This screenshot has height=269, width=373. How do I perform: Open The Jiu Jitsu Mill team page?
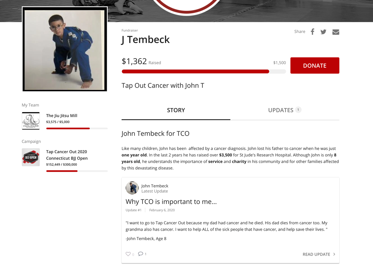pos(62,115)
